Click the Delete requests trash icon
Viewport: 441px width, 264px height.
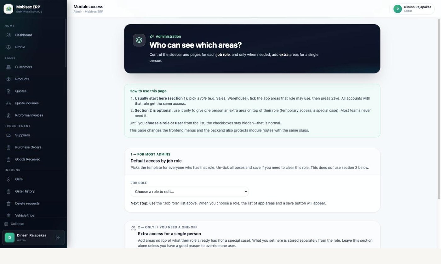coord(9,204)
